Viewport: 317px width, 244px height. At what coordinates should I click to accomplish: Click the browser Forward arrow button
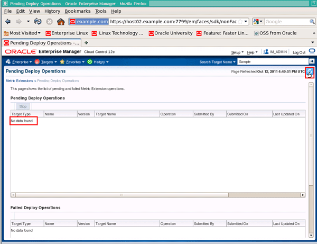(x=19, y=21)
